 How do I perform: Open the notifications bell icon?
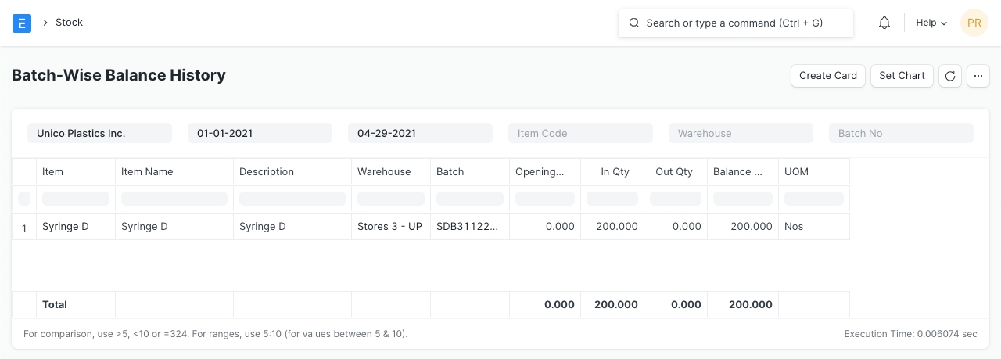tap(884, 23)
